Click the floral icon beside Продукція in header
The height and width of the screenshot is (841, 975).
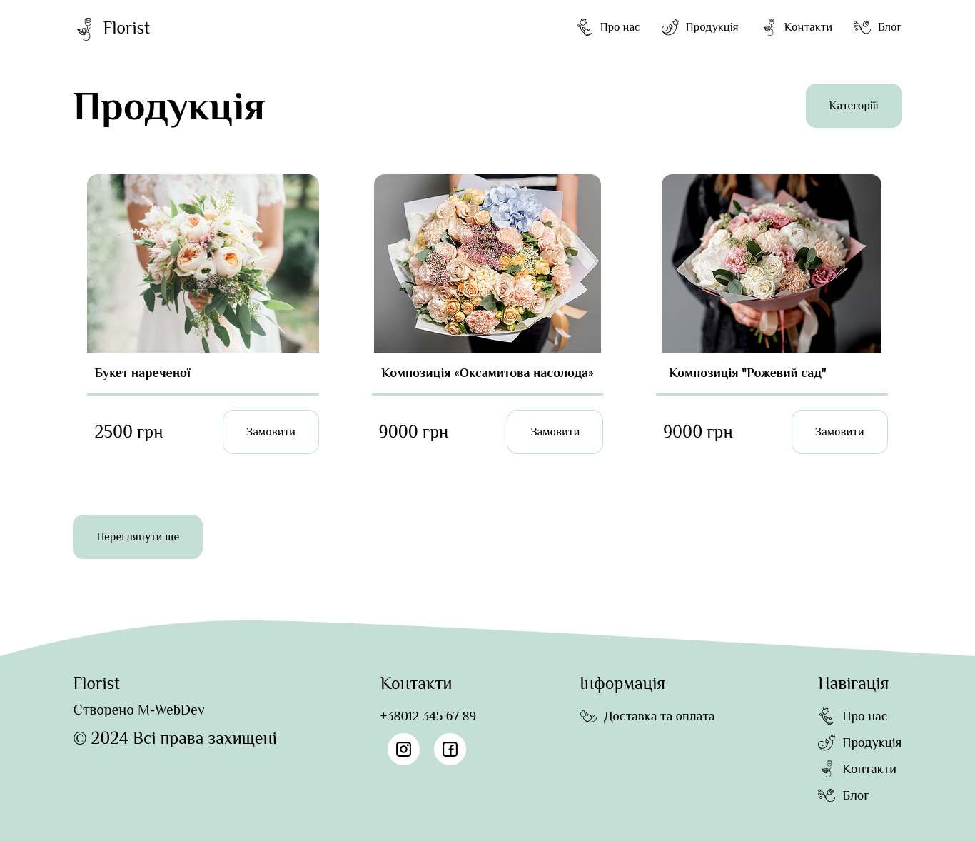670,27
